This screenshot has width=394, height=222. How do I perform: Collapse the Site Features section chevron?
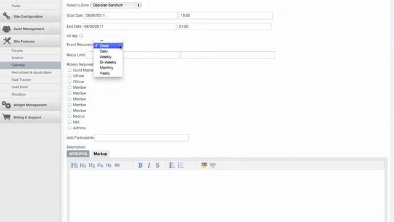click(x=53, y=41)
